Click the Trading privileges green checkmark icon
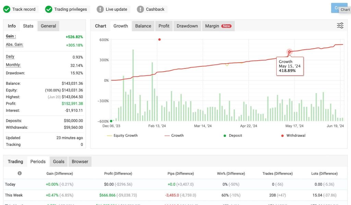 (49, 9)
